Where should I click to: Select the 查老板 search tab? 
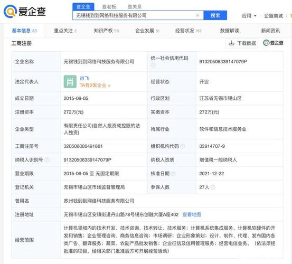[x=109, y=7]
